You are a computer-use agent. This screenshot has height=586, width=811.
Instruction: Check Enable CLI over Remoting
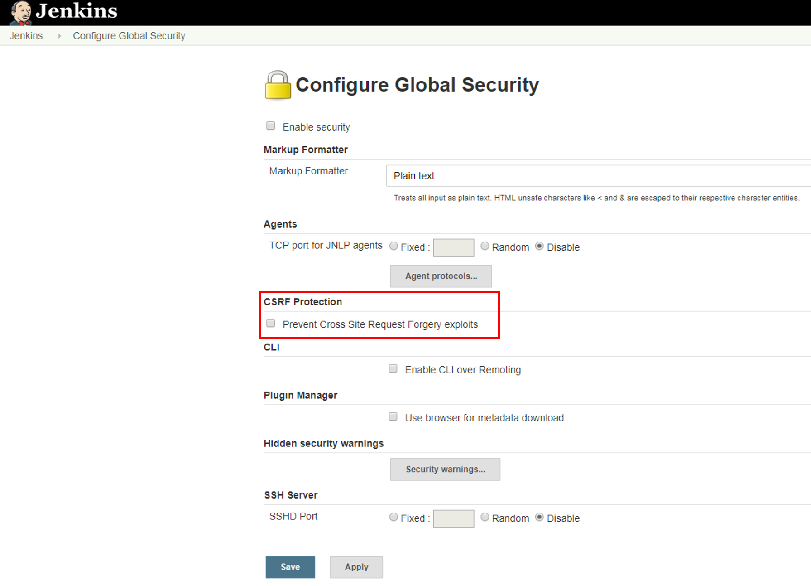(x=393, y=368)
